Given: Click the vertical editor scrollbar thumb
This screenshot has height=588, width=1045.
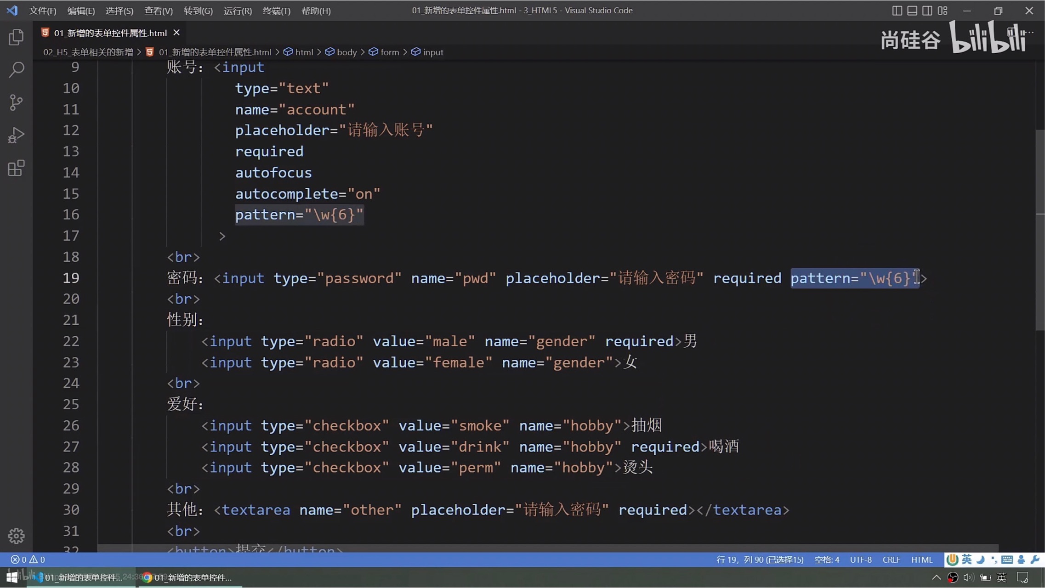Looking at the screenshot, I should (1040, 230).
